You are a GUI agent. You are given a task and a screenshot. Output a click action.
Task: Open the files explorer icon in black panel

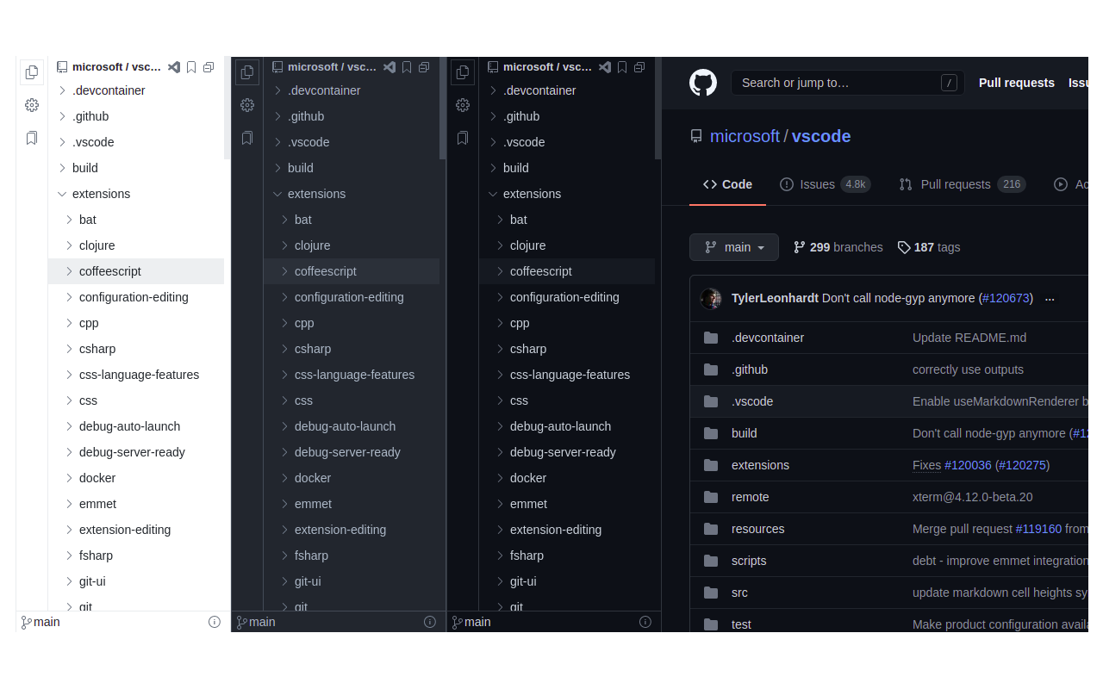463,72
